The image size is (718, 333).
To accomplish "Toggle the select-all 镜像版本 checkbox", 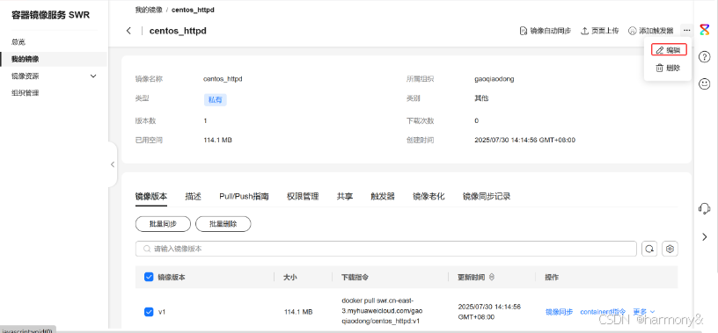I will [149, 277].
